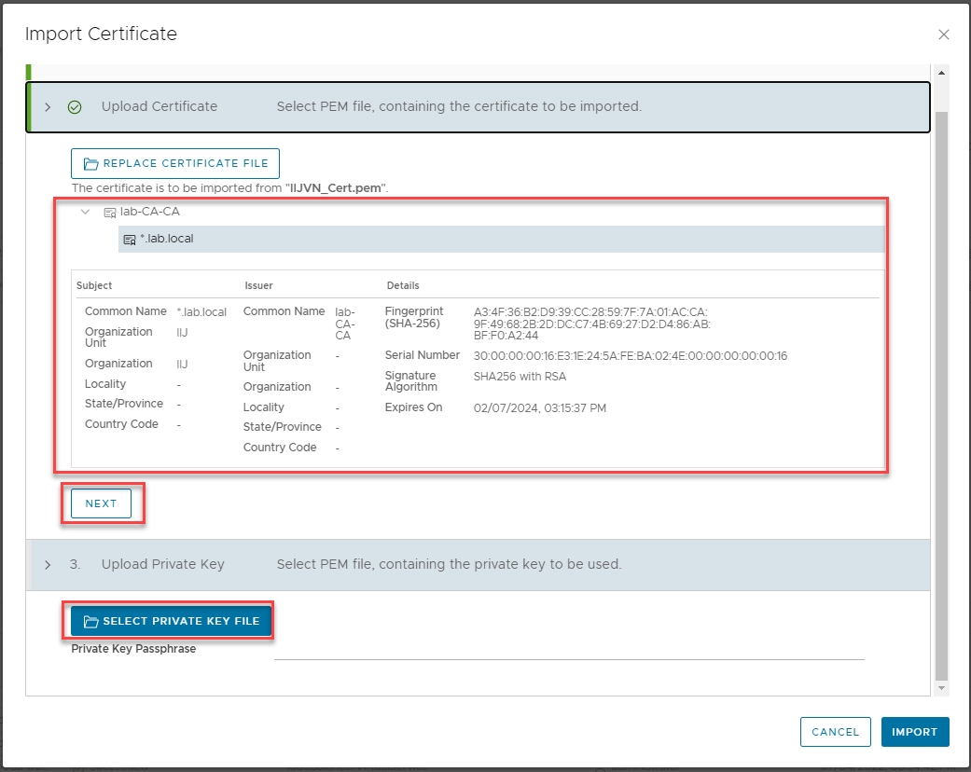Close the Import Certificate dialog
971x772 pixels.
(943, 34)
